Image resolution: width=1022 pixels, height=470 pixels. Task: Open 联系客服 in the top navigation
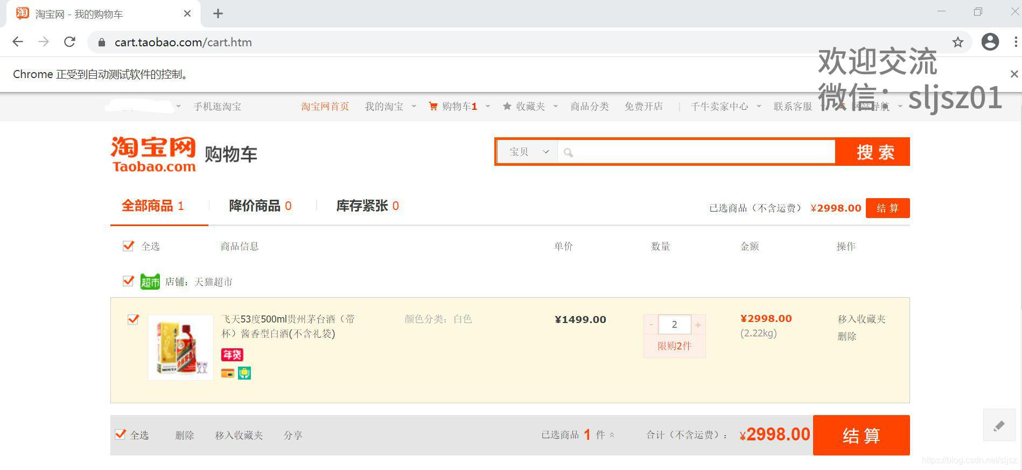click(x=793, y=107)
